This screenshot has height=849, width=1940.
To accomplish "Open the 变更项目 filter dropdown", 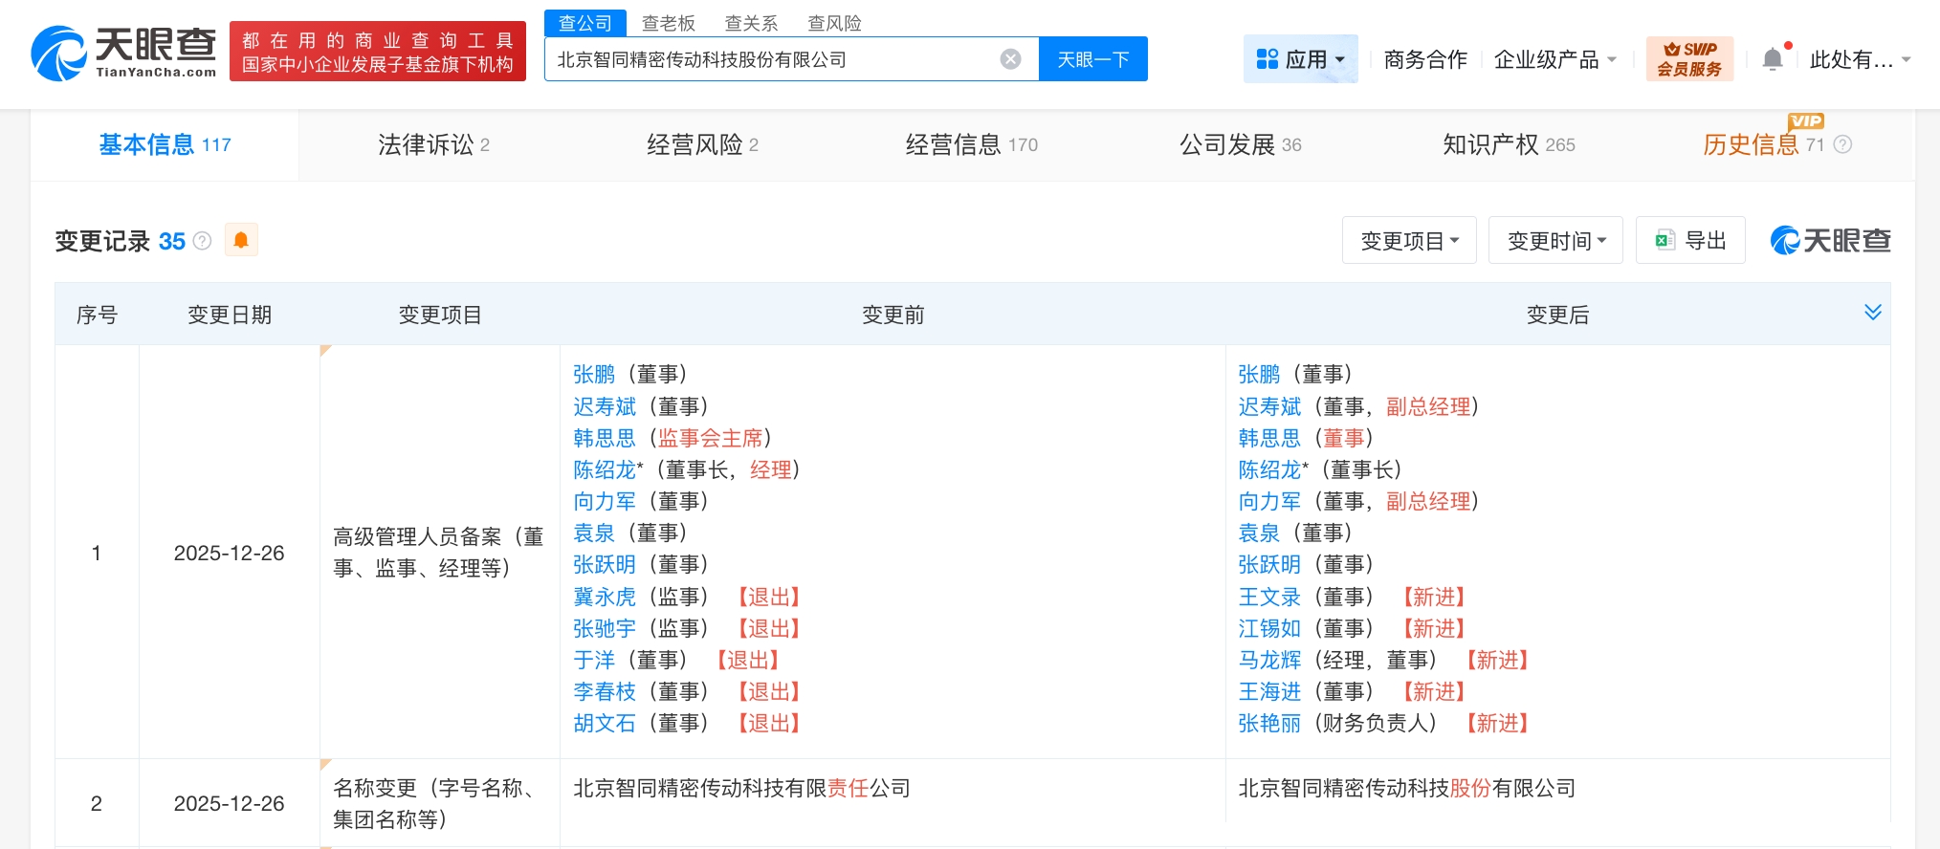I will click(x=1408, y=241).
